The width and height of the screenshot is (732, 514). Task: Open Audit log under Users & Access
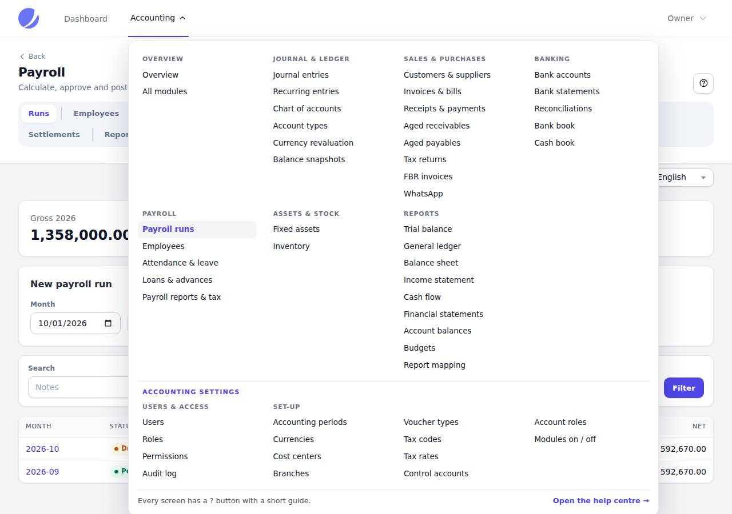point(160,473)
